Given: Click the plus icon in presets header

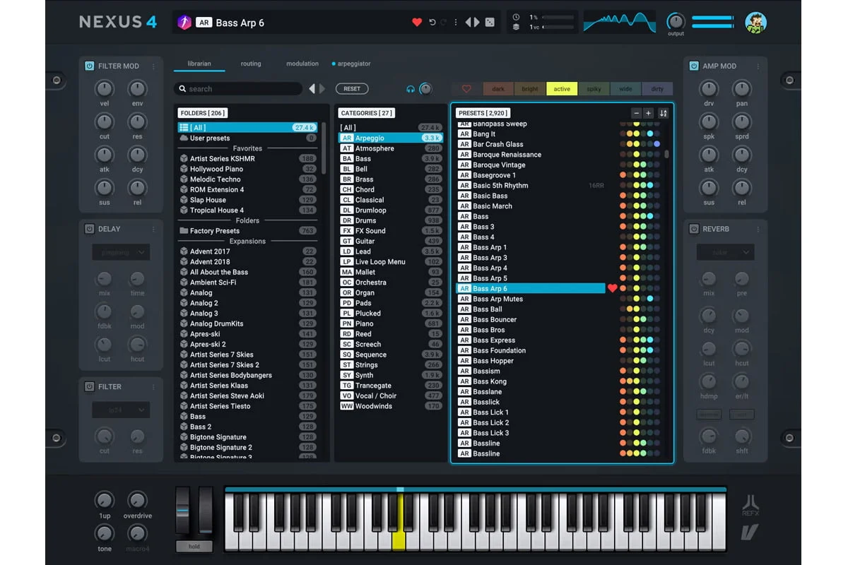Looking at the screenshot, I should click(648, 113).
